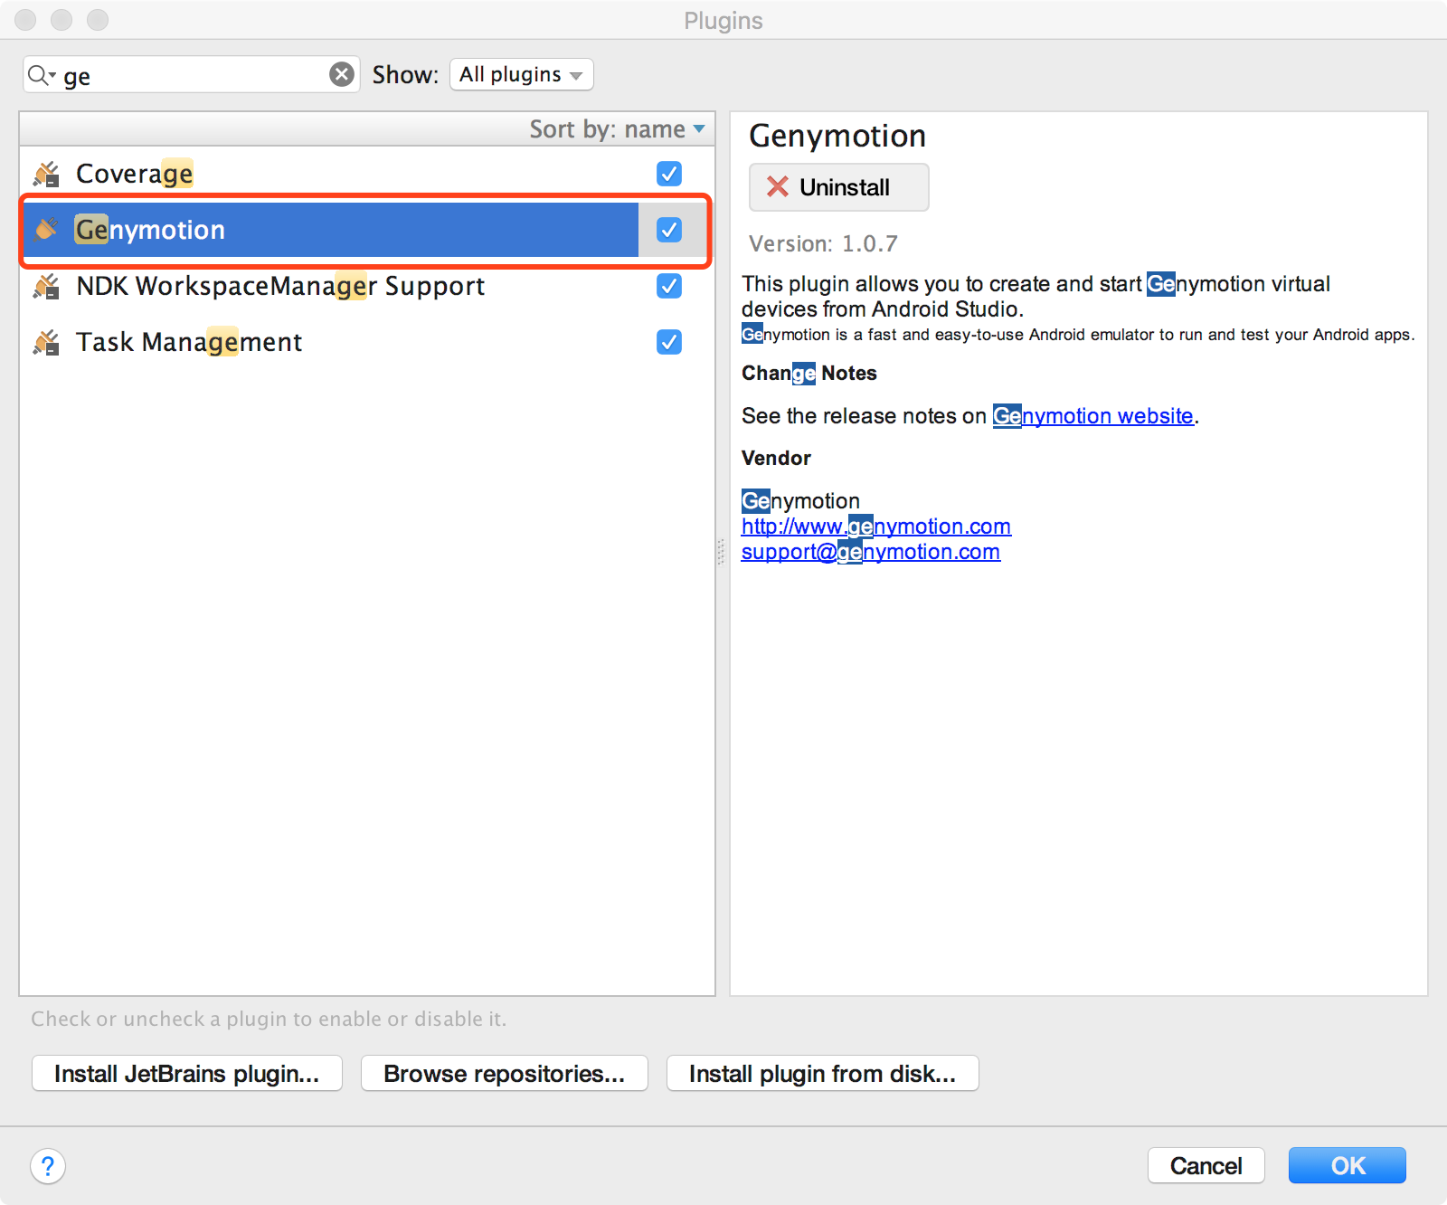Click Install JetBrains plugin button
Viewport: 1447px width, 1205px height.
(187, 1073)
